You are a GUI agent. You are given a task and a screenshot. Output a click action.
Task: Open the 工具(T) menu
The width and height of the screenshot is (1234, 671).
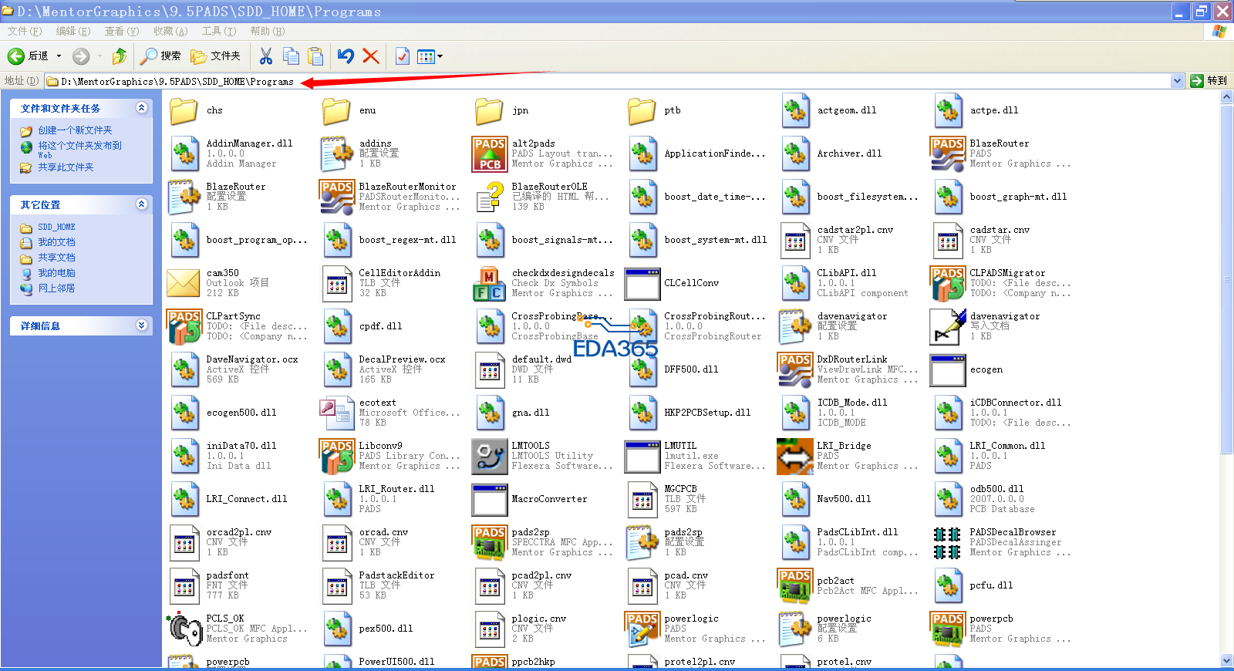(219, 31)
